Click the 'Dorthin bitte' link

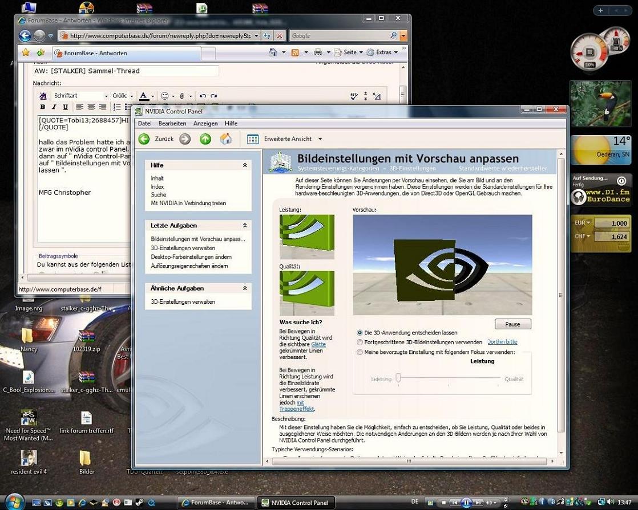(503, 342)
